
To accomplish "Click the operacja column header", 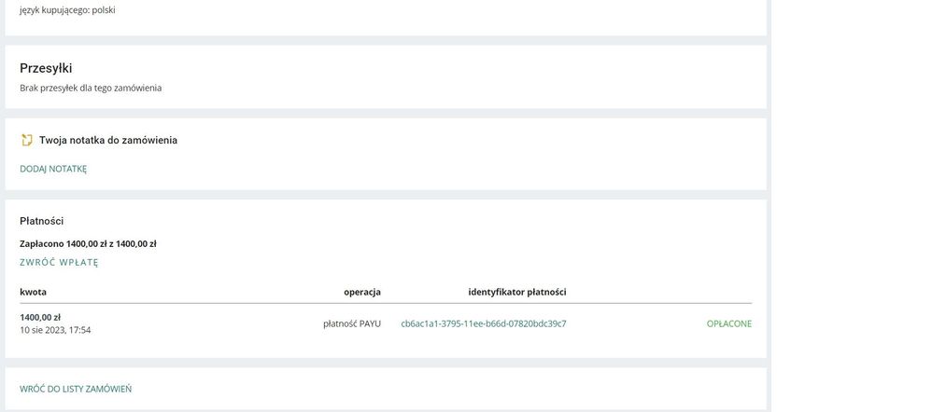I will coord(362,292).
